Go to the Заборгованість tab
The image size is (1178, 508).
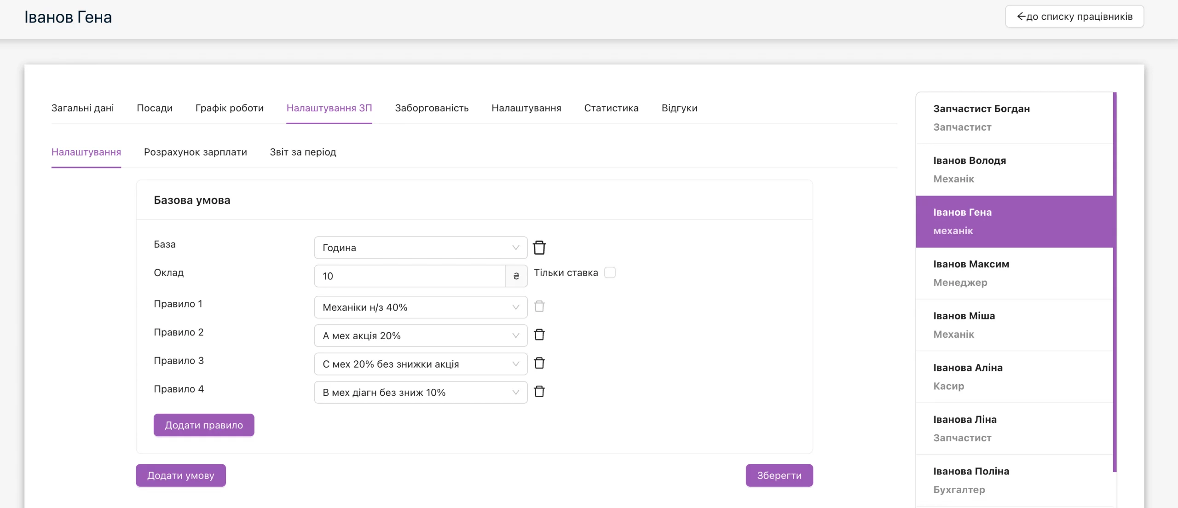tap(432, 108)
